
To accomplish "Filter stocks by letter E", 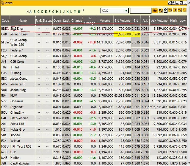I will [x=46, y=12].
